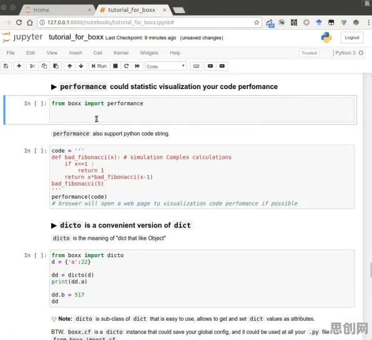This screenshot has width=372, height=340.
Task: Toggle the Trusted notebook indicator
Action: click(x=309, y=53)
